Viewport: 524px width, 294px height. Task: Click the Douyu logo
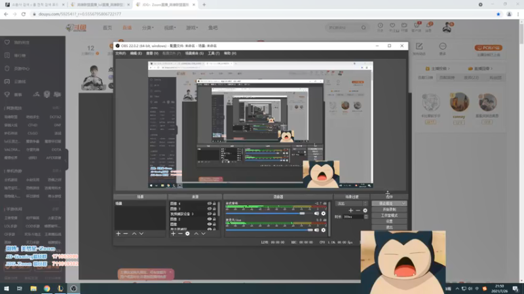[76, 27]
